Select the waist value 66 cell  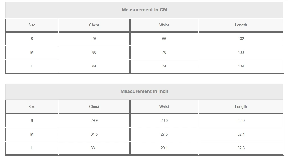164,39
